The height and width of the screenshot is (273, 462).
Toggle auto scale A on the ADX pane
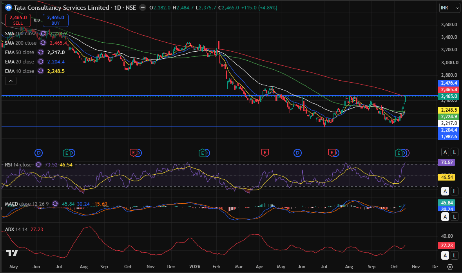pos(445,256)
